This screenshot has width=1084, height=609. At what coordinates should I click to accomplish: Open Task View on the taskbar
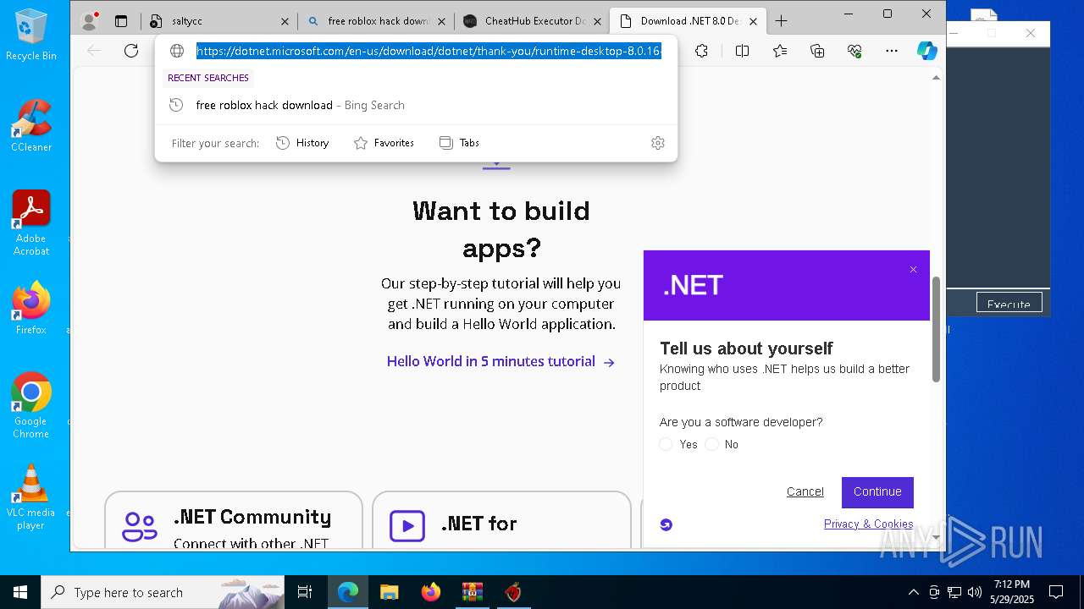(x=305, y=592)
